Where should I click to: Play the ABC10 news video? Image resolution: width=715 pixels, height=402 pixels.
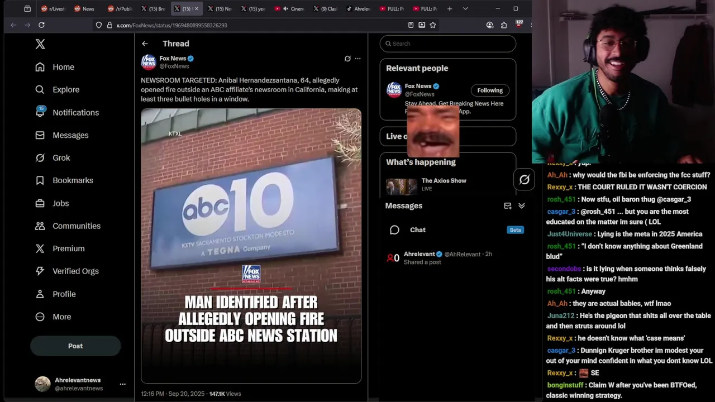point(251,246)
